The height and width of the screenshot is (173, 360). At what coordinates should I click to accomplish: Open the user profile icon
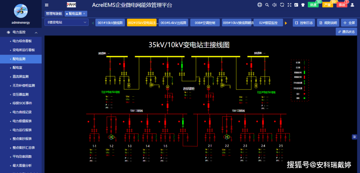(352, 5)
